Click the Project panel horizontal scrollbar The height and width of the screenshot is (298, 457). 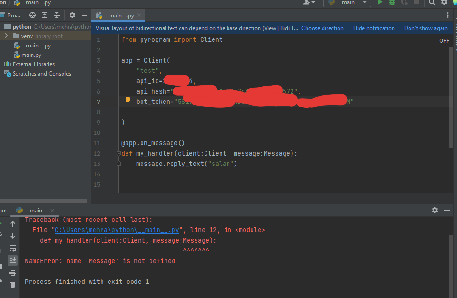pyautogui.click(x=43, y=201)
